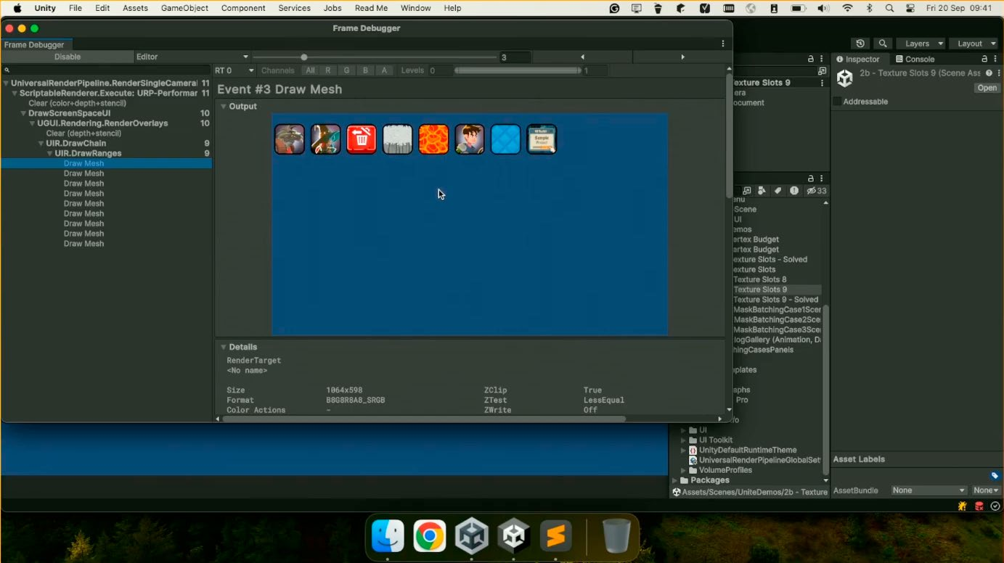
Task: Expand the Packages folder in Project
Action: [x=675, y=480]
